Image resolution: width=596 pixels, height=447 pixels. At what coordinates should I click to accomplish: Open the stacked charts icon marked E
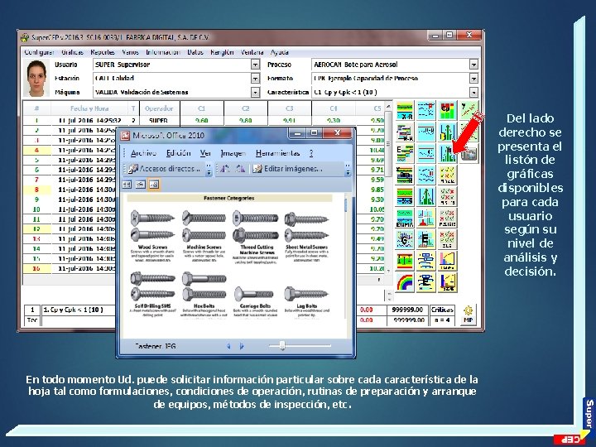[405, 154]
